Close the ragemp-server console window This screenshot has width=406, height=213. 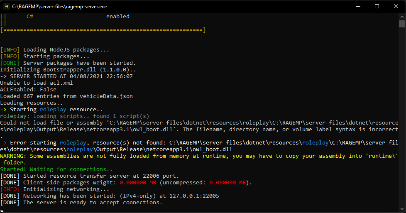tap(396, 7)
